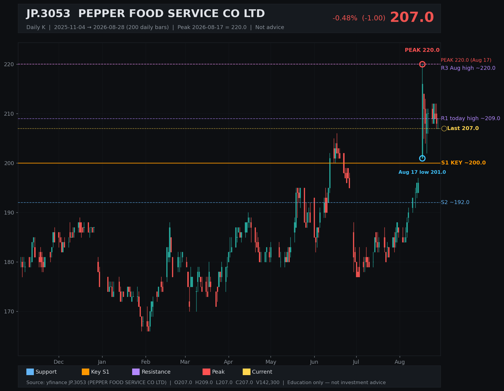Click the Apr x-axis month label

tap(228, 362)
